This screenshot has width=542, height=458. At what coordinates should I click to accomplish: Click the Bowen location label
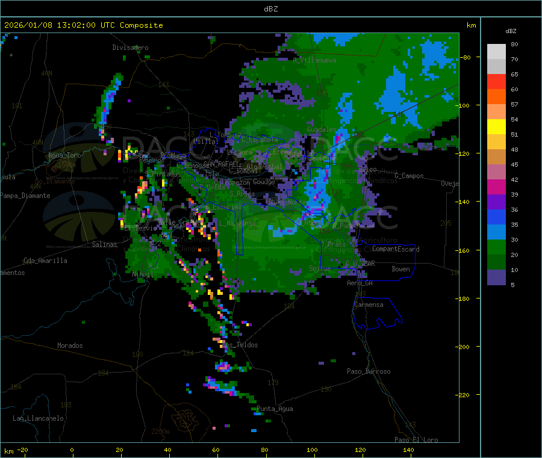click(x=401, y=269)
